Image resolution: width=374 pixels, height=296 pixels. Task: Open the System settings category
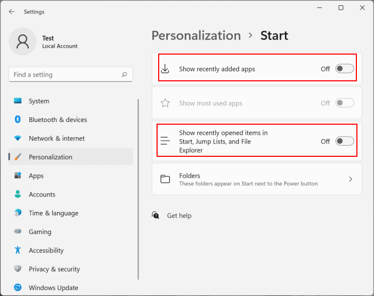coord(39,101)
